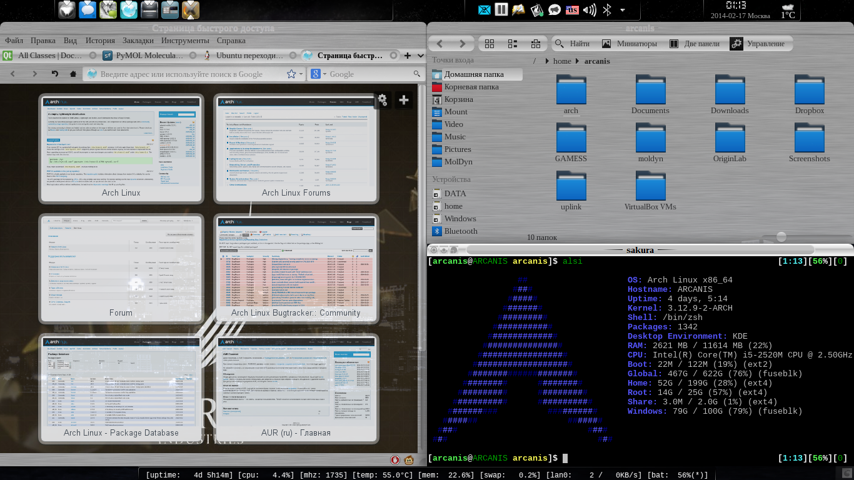Toggle Две панели split view
The width and height of the screenshot is (854, 480).
[x=694, y=44]
